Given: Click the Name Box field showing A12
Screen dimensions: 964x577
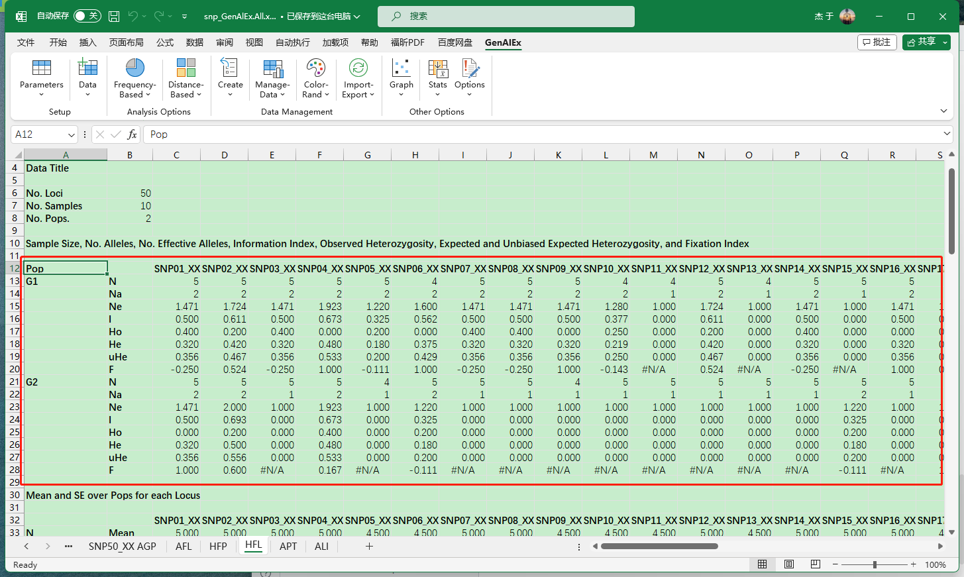Looking at the screenshot, I should (39, 134).
